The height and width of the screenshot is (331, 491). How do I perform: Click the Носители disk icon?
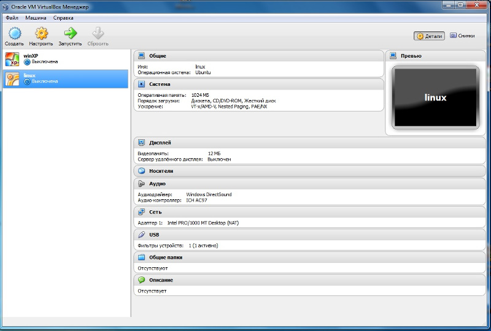tap(142, 171)
